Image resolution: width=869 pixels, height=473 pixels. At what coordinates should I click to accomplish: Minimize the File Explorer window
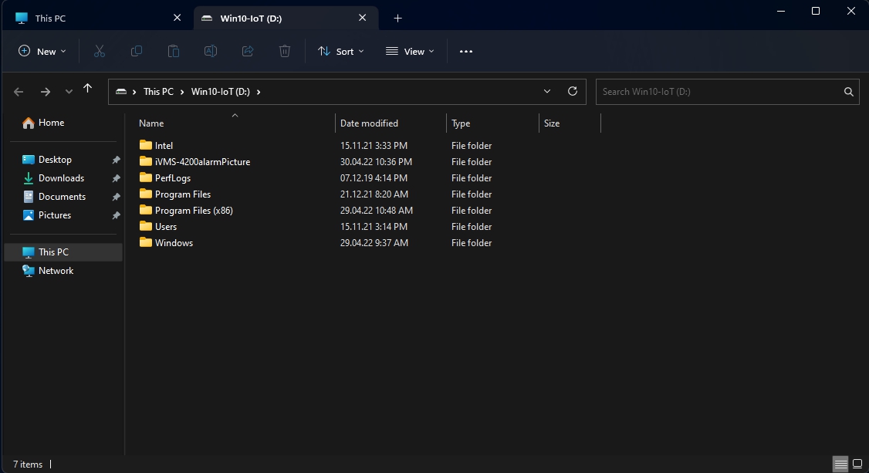click(781, 11)
